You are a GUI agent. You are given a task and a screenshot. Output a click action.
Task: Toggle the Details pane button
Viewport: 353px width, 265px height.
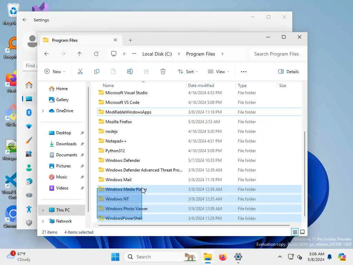[x=289, y=72]
